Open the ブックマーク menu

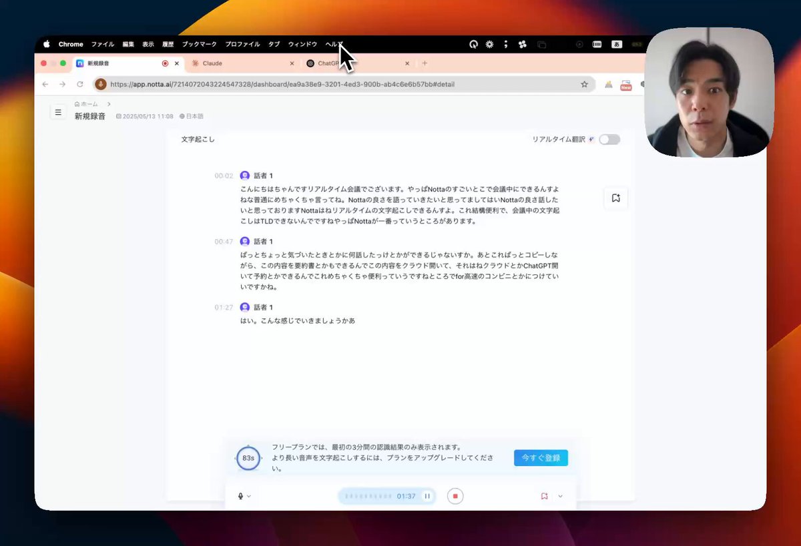click(x=200, y=44)
